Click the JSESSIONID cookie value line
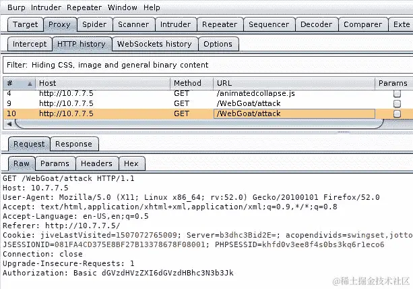413x289 pixels. [193, 244]
